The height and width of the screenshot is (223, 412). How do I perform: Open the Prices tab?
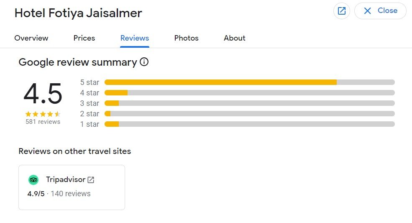84,38
